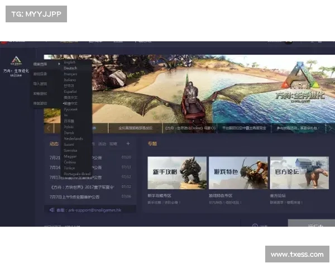Select the checked 繁體中文 language entry

(70, 103)
